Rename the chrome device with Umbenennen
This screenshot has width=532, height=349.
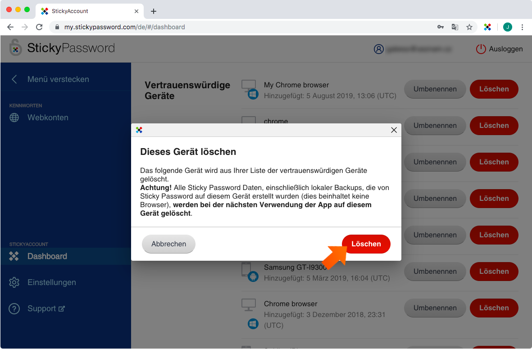(435, 126)
